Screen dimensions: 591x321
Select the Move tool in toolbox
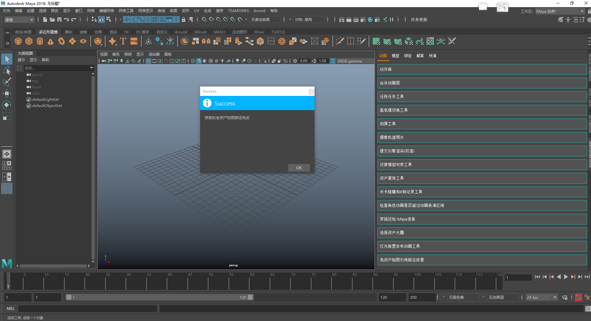tap(7, 93)
